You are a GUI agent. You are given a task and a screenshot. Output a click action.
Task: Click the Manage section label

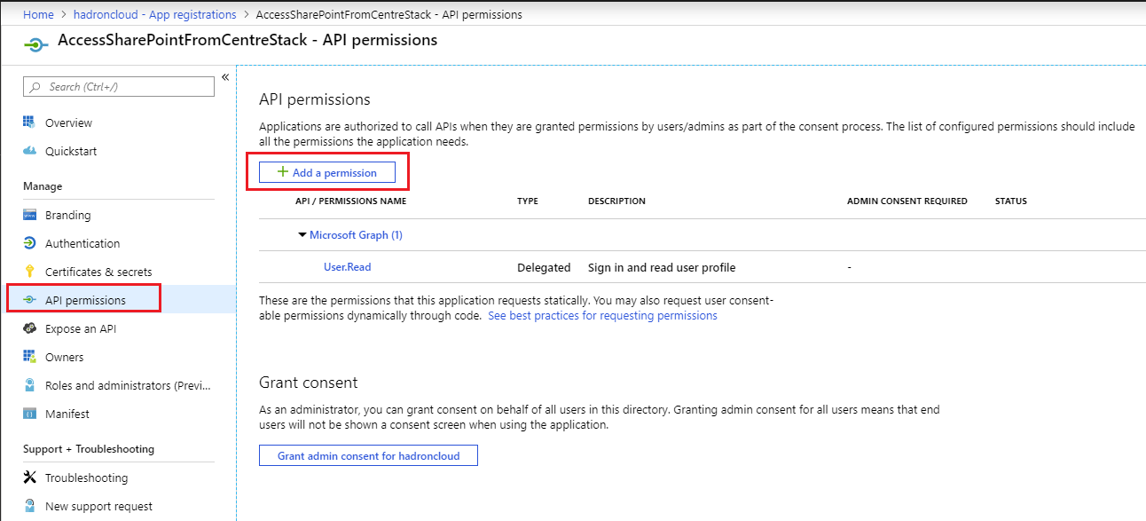coord(43,186)
